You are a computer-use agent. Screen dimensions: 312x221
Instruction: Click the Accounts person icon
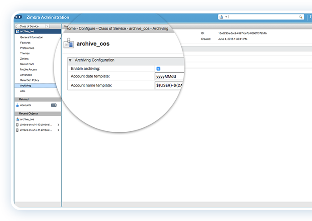point(17,105)
